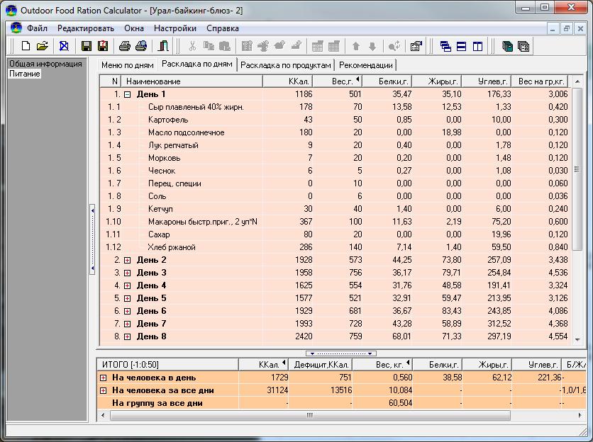Viewport: 593px width, 442px height.
Task: Click the last toolbar icon with stacked windows
Action: (523, 47)
